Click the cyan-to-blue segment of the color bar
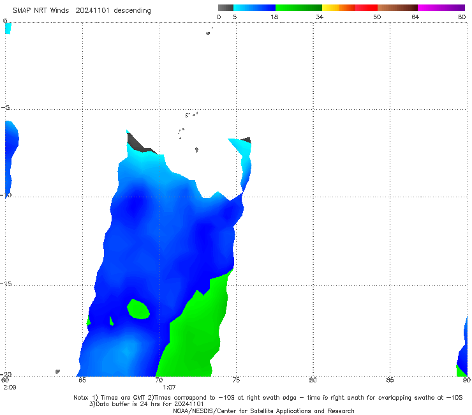Viewport: 472px width, 415px height. [254, 8]
